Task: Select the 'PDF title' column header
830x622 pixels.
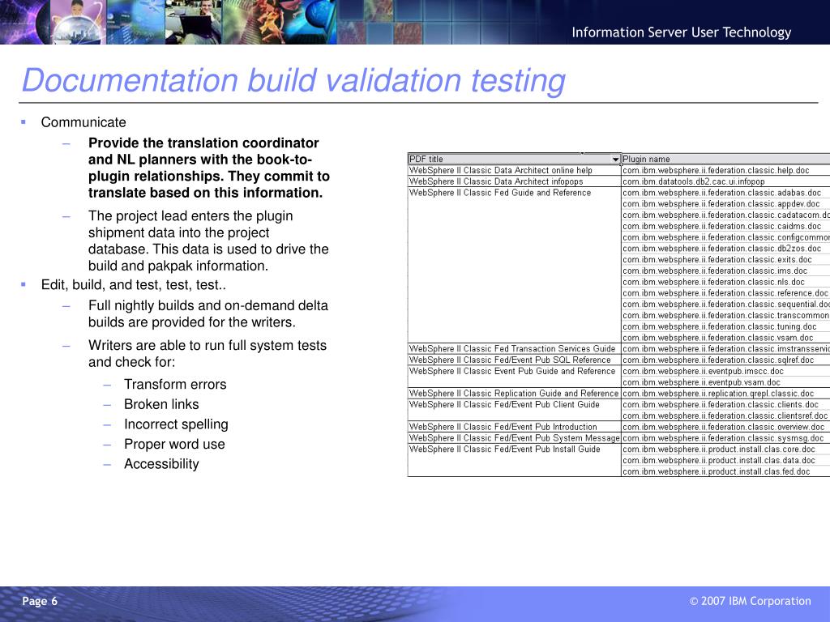Action: click(514, 160)
